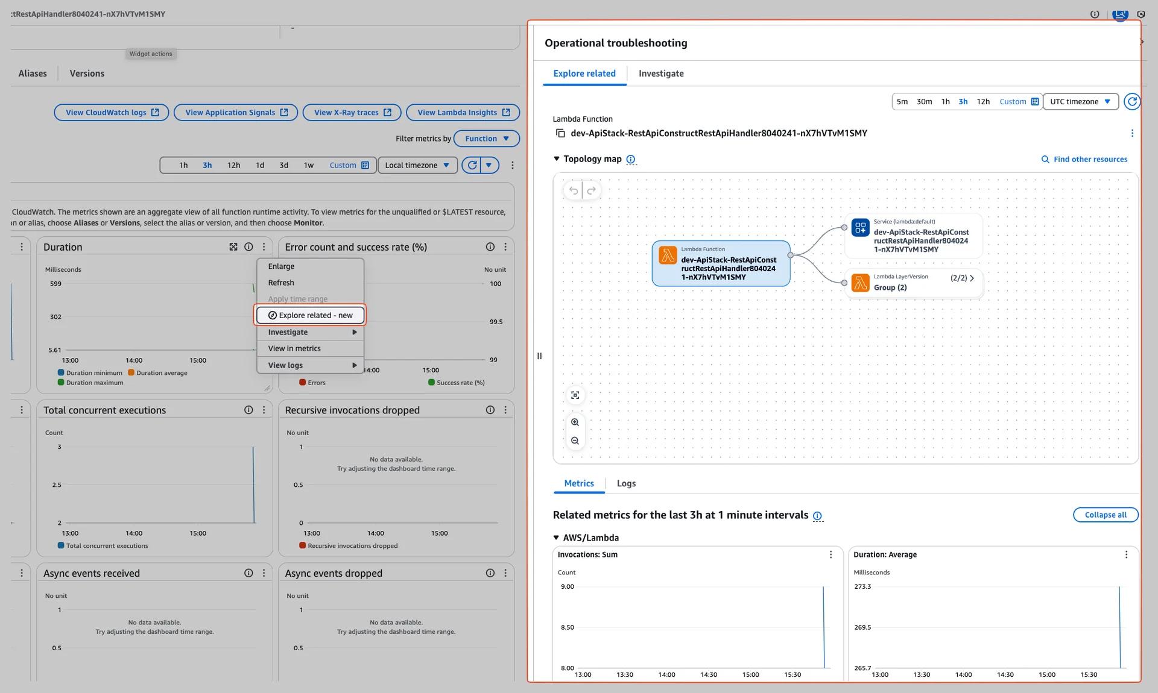Open Error count widget info icon
Viewport: 1158px width, 693px height.
[490, 247]
